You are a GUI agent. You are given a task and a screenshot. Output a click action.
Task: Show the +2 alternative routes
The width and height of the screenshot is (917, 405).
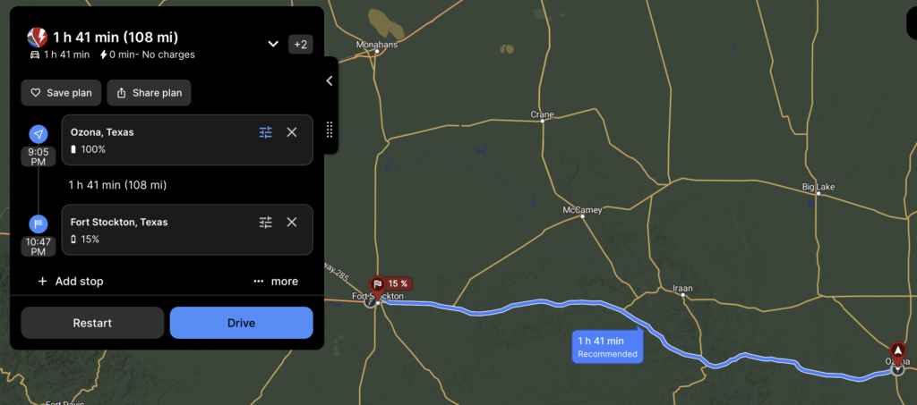pos(301,45)
